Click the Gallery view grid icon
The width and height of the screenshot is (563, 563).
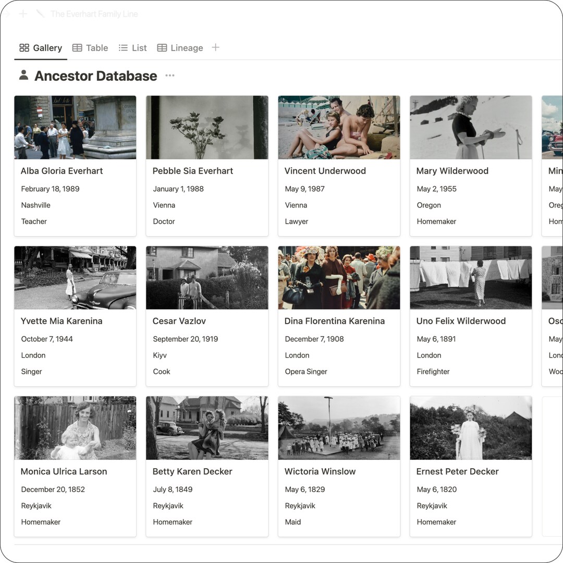pyautogui.click(x=24, y=47)
